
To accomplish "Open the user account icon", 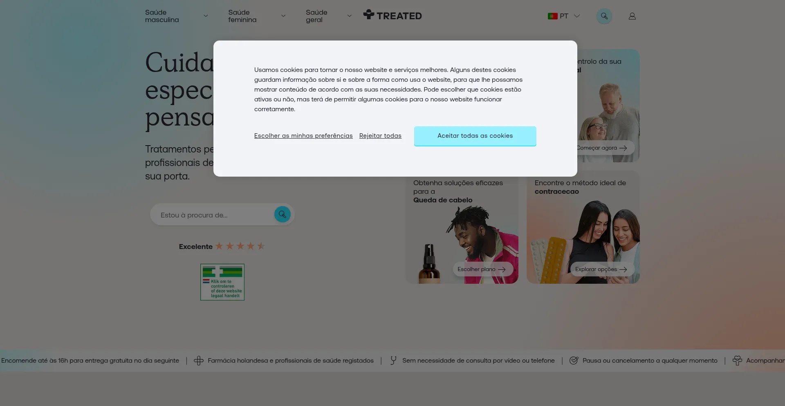I will (632, 16).
